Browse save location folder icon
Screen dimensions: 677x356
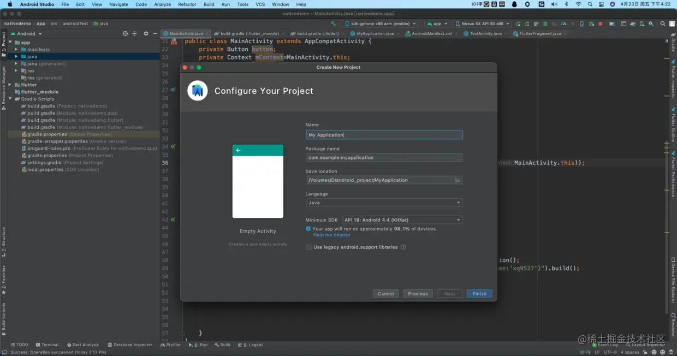coord(458,180)
